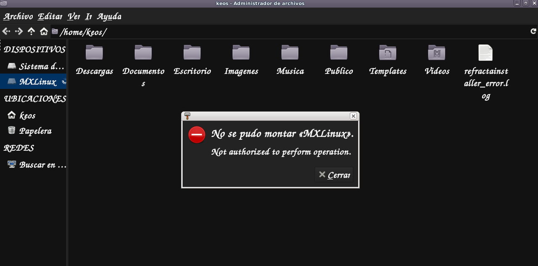The width and height of the screenshot is (538, 266).
Task: Select the Escritorio folder icon
Action: pos(192,52)
